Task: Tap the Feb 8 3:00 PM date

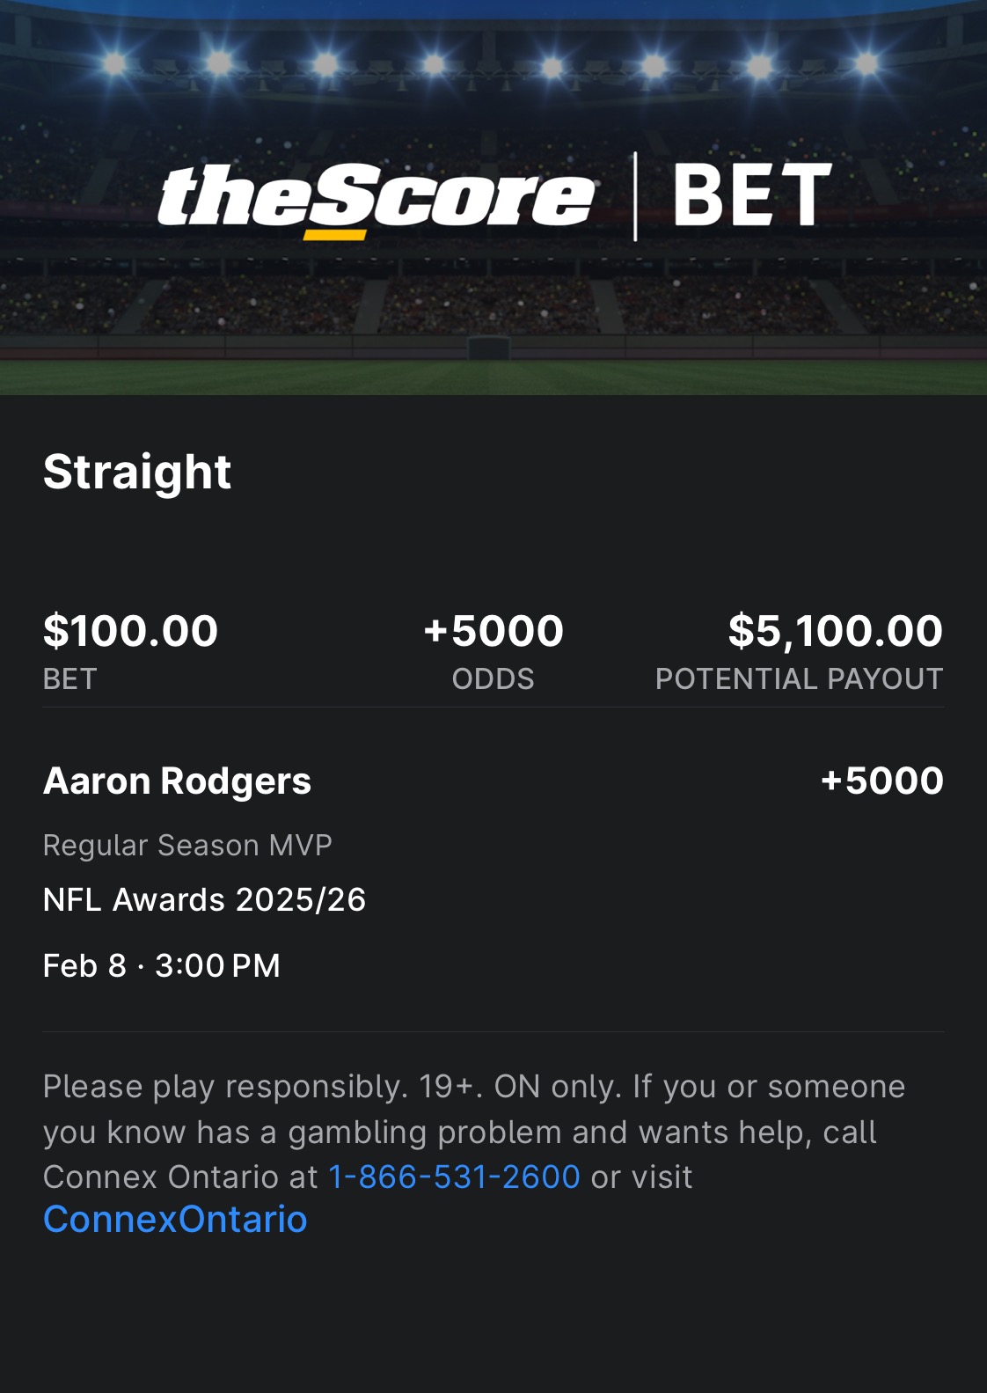Action: click(x=161, y=965)
